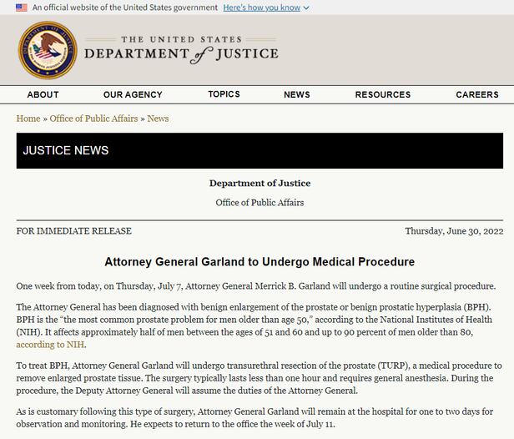The image size is (514, 439).
Task: Click the chevron beside "Here's how you know"
Action: click(x=306, y=8)
